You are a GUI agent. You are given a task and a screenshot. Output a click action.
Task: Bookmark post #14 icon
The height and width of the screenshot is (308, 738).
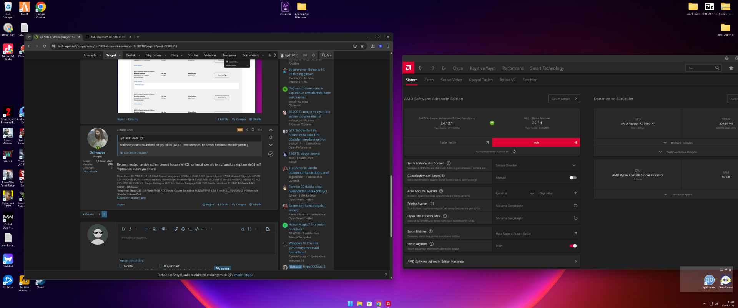point(253,130)
